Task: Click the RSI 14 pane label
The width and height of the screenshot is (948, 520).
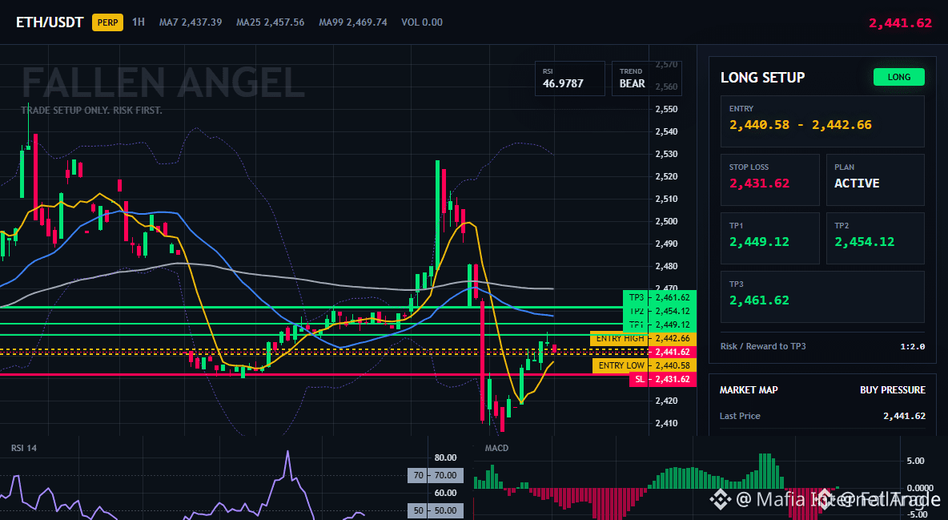Action: [x=23, y=448]
